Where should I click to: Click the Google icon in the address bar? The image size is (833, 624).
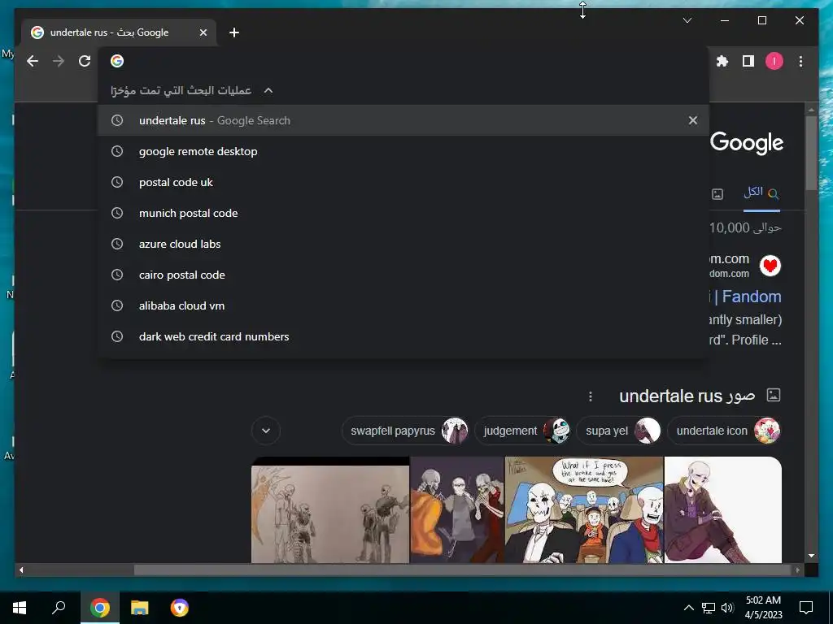[x=117, y=61]
